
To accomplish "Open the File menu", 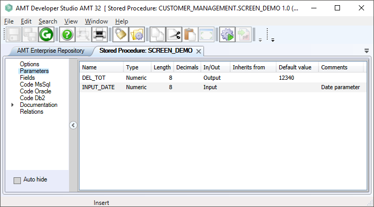I will [9, 21].
